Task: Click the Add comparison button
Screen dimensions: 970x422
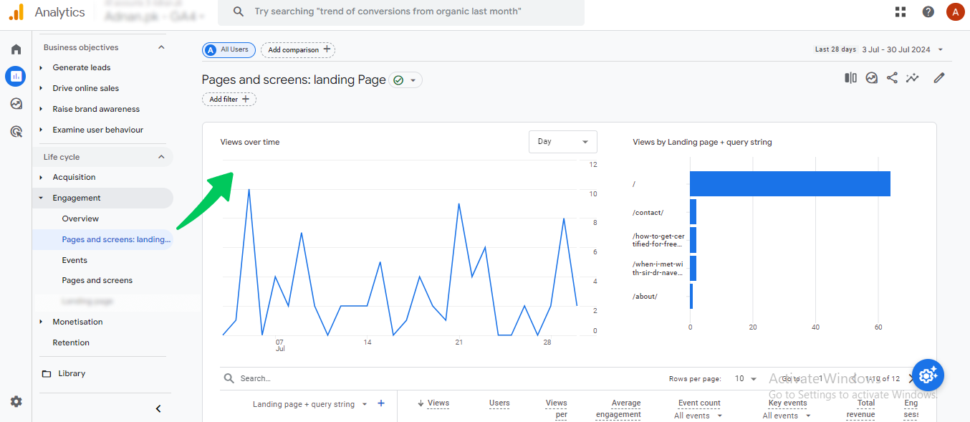Action: click(x=298, y=49)
